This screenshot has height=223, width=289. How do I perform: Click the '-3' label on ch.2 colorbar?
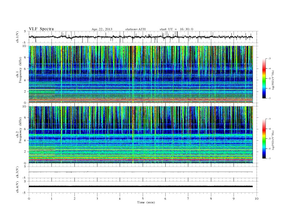(269, 119)
